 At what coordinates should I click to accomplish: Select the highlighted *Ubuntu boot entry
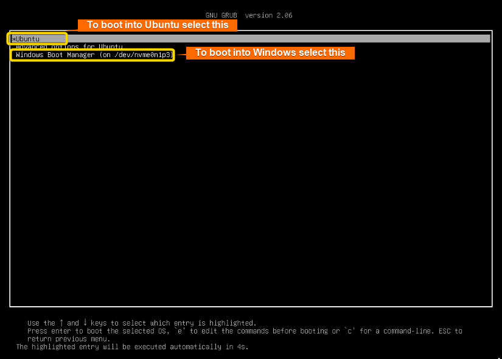[250, 39]
